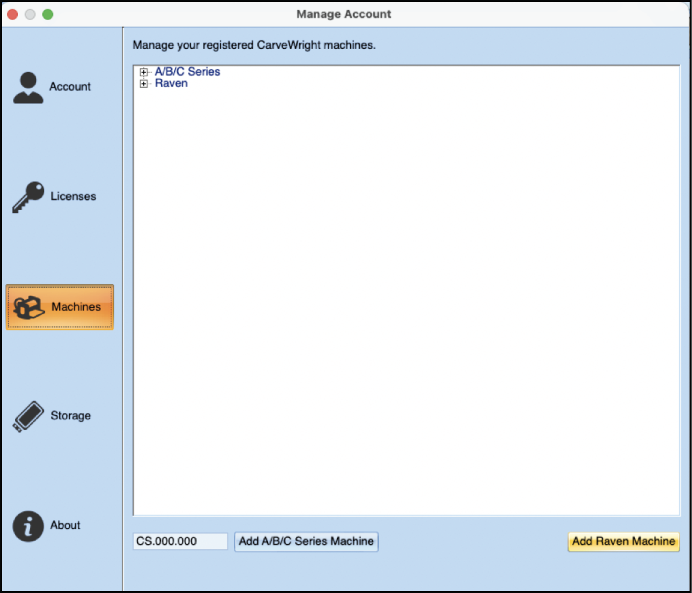
Task: Click the Account person silhouette icon
Action: [28, 87]
